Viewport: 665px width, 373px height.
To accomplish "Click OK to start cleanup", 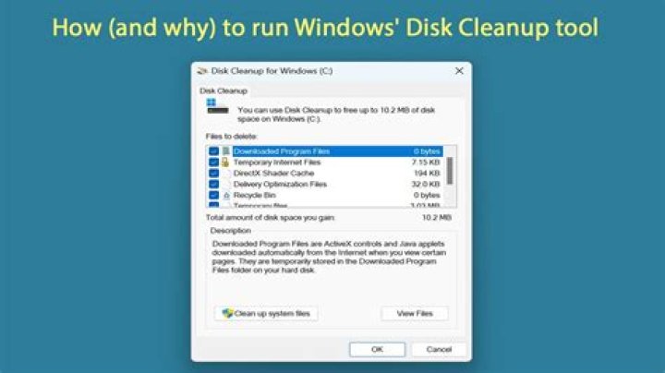I will (x=377, y=349).
